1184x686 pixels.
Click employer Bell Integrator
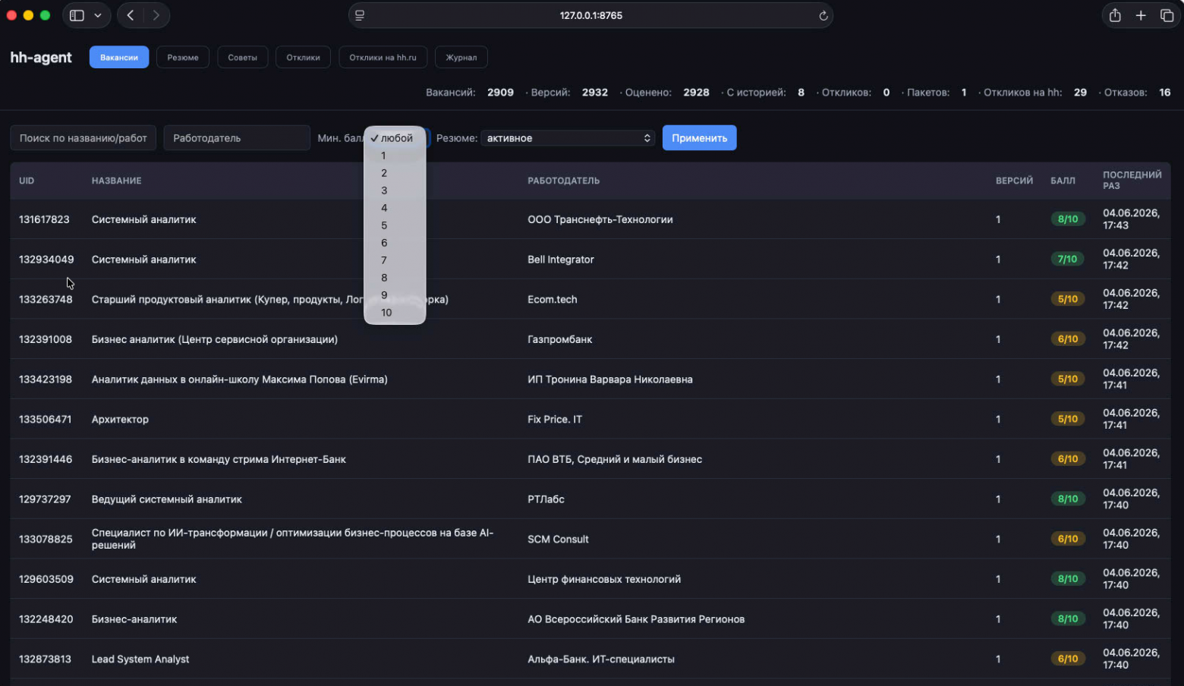[561, 260]
